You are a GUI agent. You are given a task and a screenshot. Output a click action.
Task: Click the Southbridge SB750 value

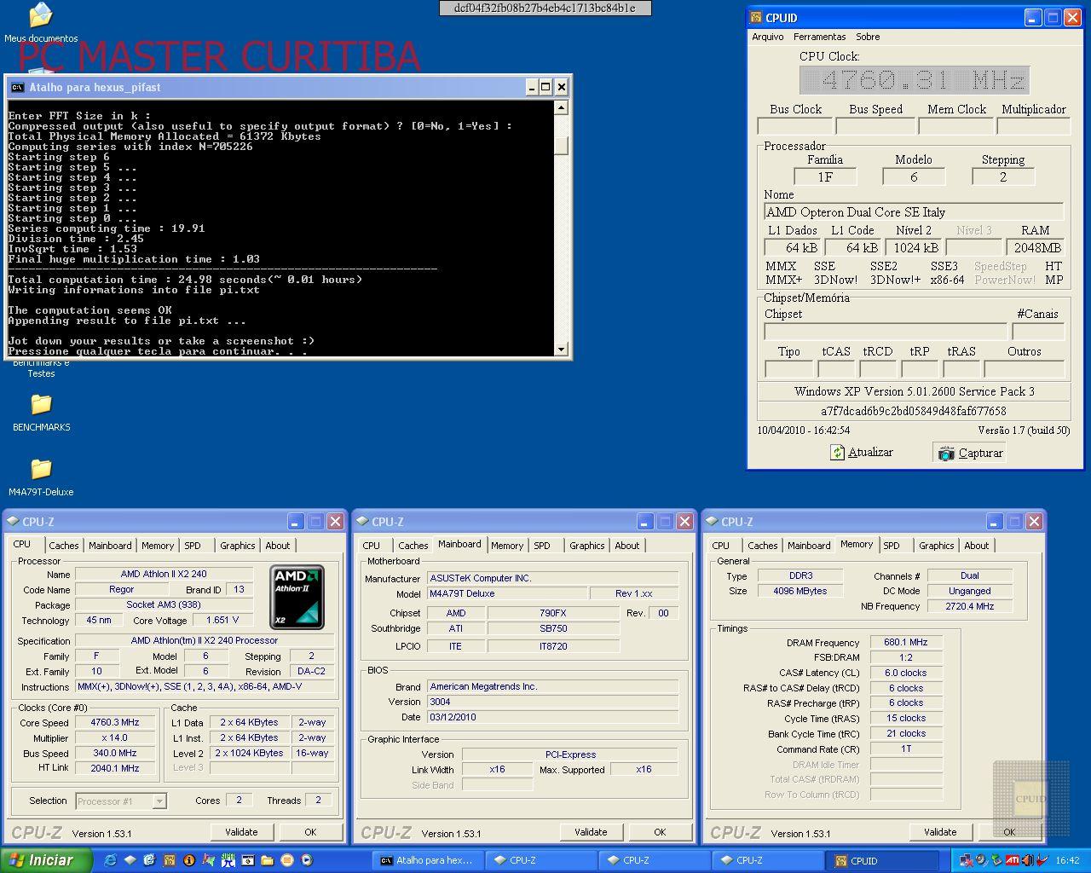click(553, 628)
